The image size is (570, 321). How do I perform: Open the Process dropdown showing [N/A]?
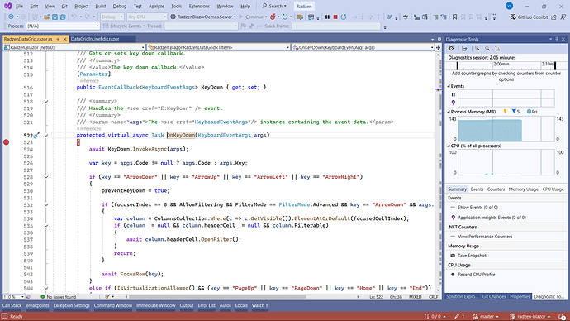pos(63,26)
